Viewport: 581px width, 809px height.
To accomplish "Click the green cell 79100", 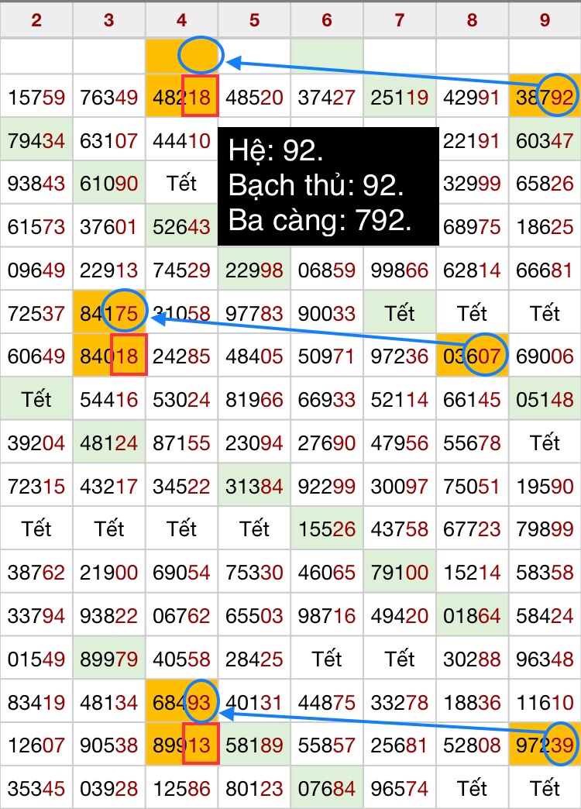I will click(400, 572).
